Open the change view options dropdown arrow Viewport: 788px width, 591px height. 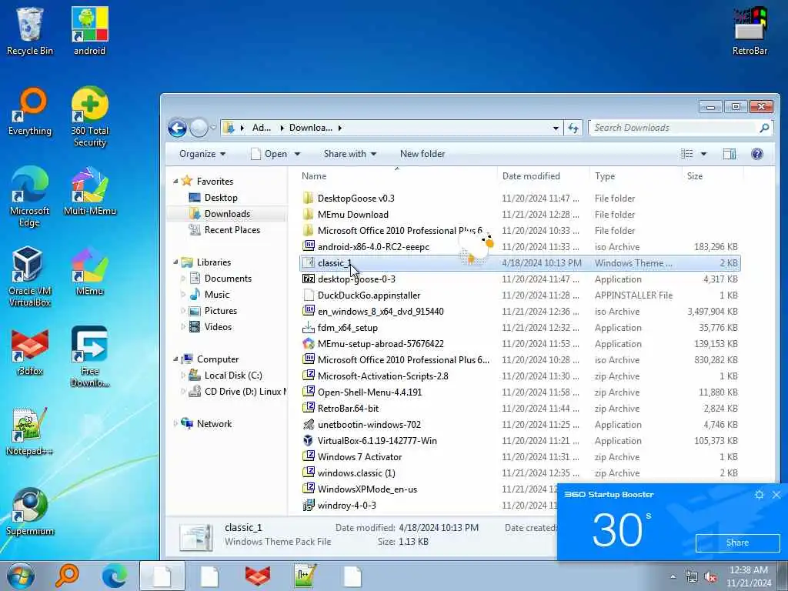[703, 154]
